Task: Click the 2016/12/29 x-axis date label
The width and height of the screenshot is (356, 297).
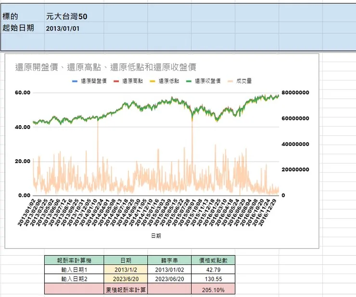Action: (x=267, y=212)
